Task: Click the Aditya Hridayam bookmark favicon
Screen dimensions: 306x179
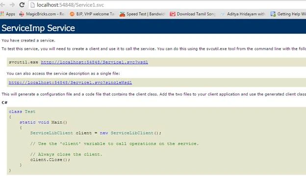Action: point(222,14)
